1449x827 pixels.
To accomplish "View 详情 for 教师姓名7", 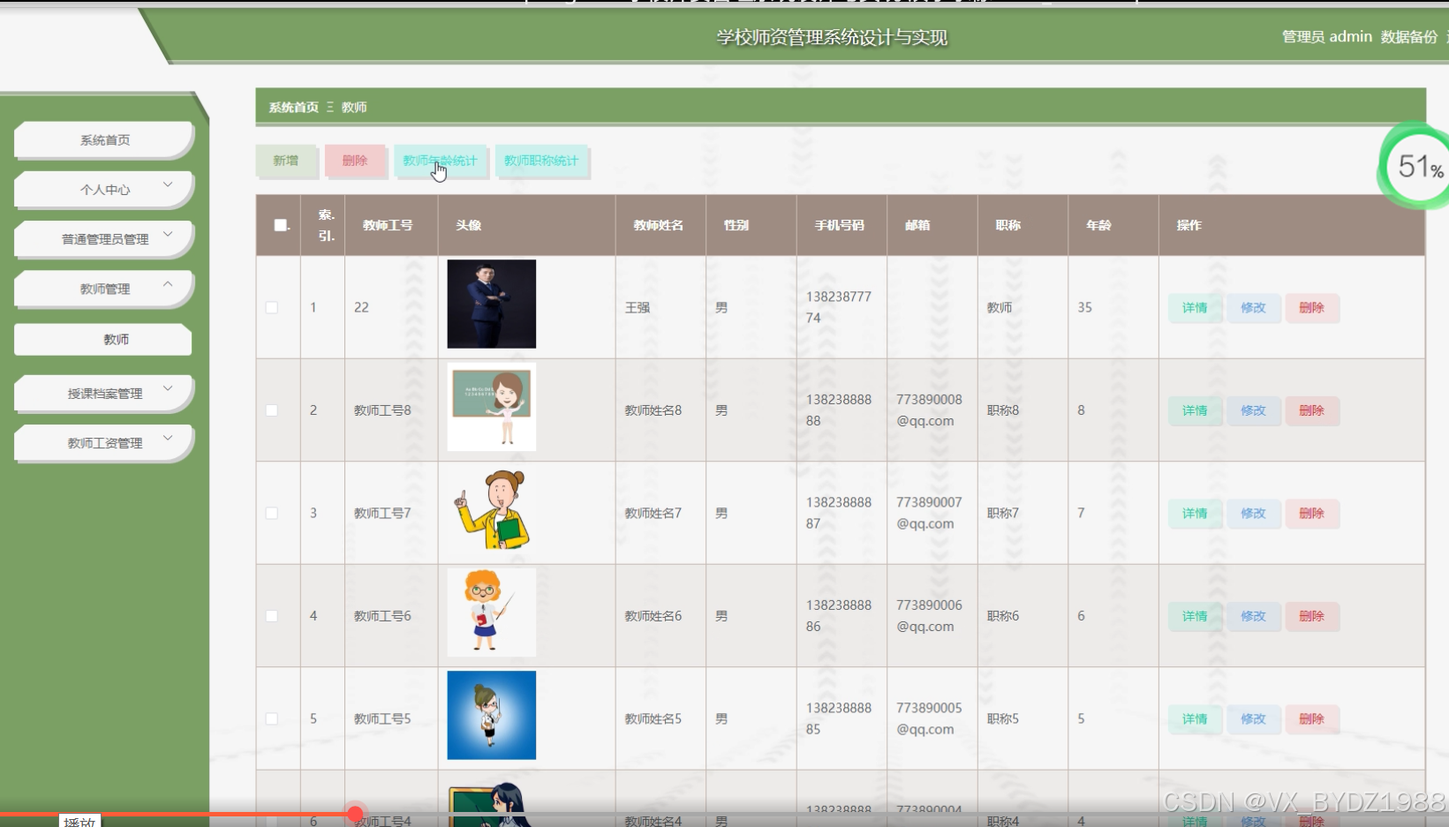I will point(1195,513).
